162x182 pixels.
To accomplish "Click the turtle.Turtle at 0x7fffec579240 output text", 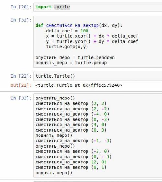I will (x=79, y=85).
